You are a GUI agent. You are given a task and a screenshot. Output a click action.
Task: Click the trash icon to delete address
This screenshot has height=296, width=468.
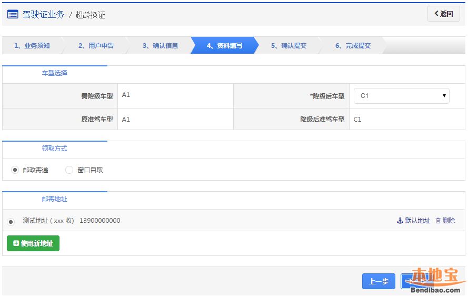[438, 221]
